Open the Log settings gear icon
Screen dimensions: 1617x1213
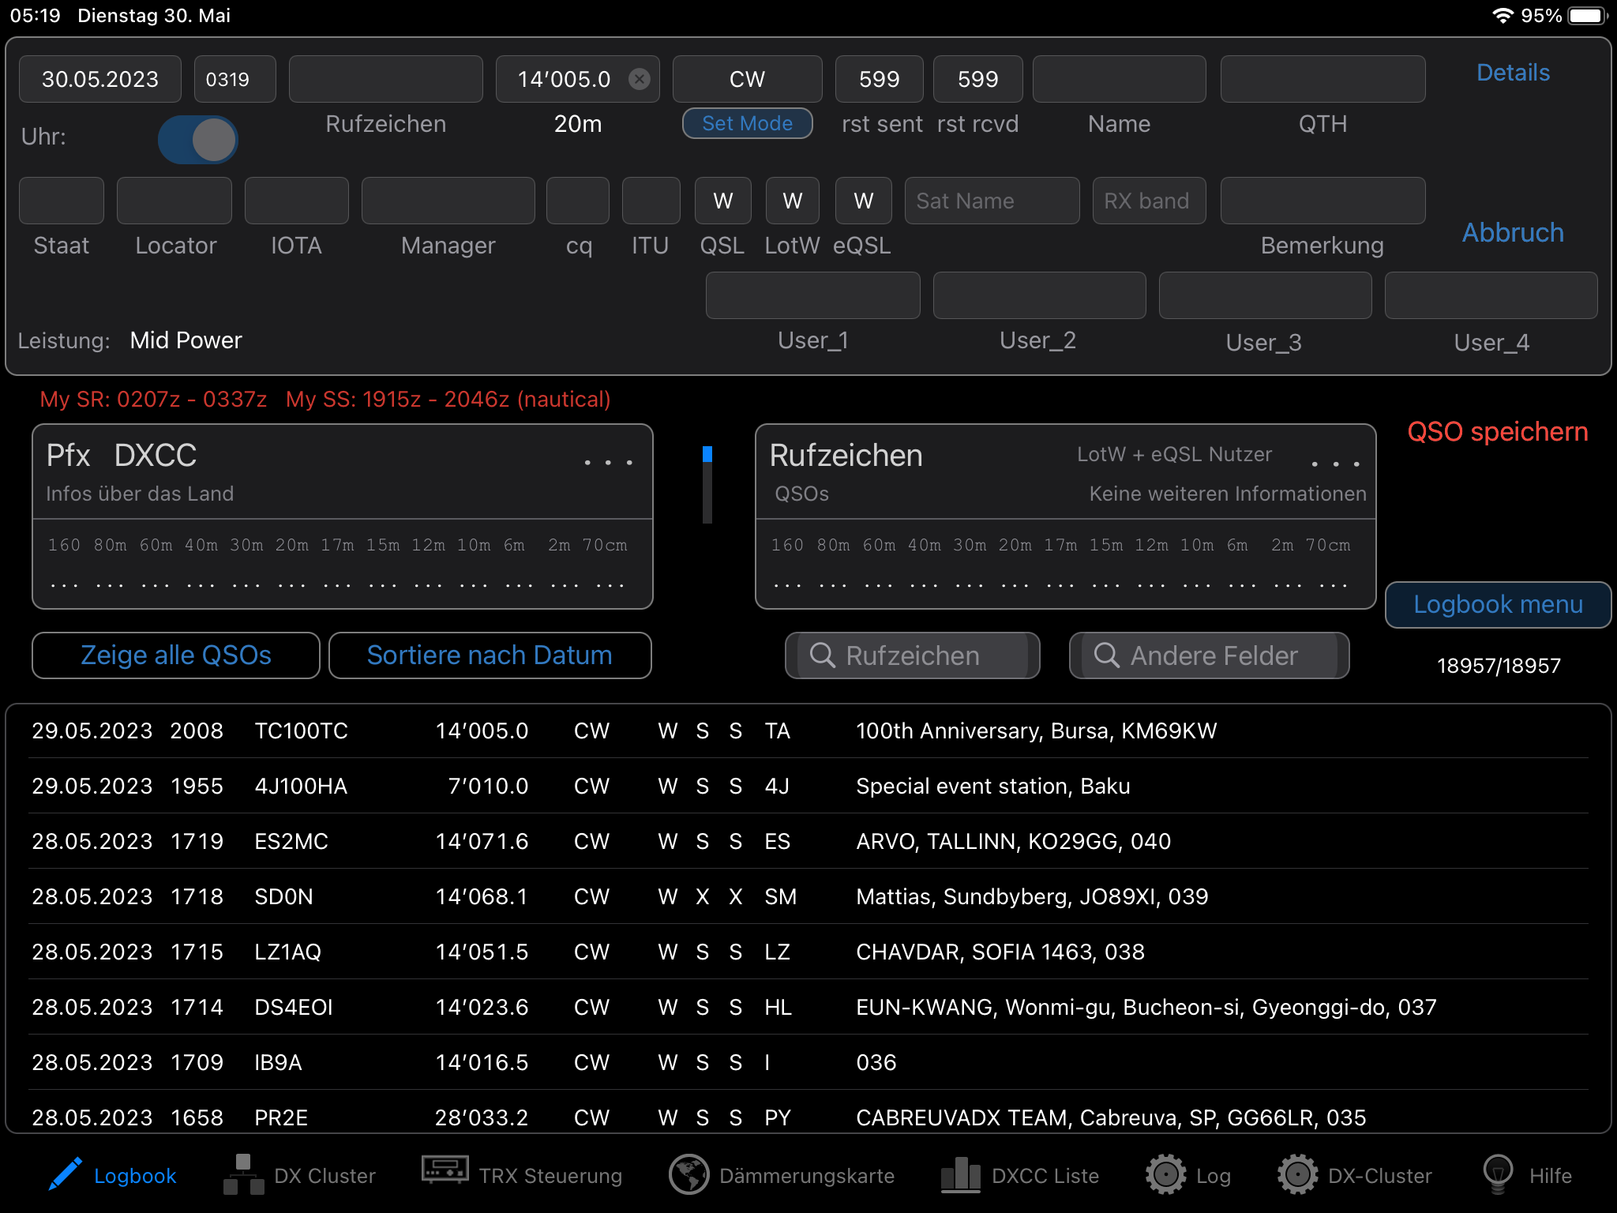pos(1165,1175)
